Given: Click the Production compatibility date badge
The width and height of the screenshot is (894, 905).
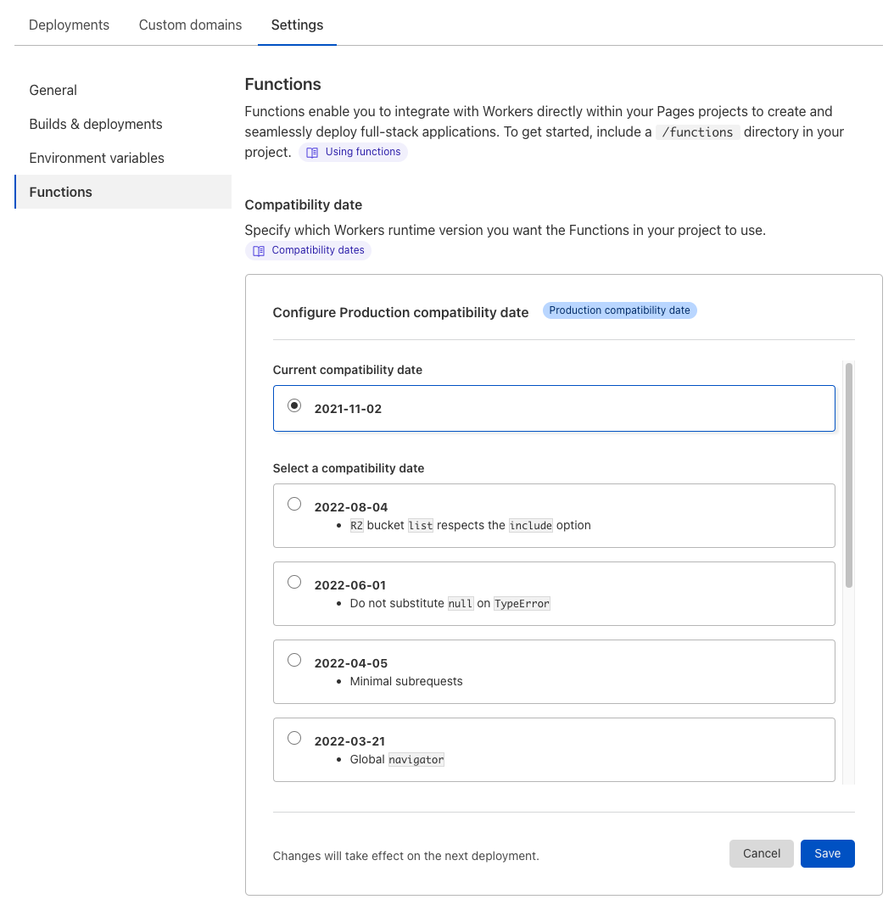Looking at the screenshot, I should 619,310.
